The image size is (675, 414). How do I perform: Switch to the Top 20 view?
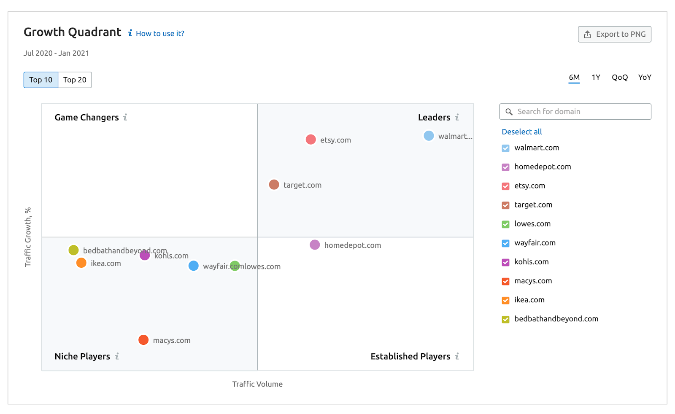click(x=75, y=80)
